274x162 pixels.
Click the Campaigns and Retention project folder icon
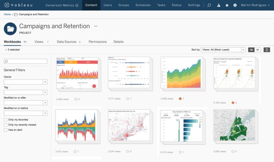pos(10,29)
